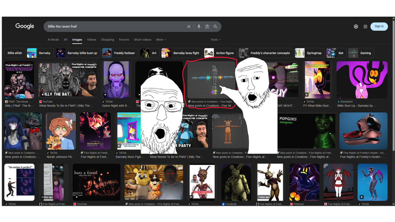Viewport: 395px width, 222px height.
Task: Select the Barnaby suggestion chip
Action: 40,53
